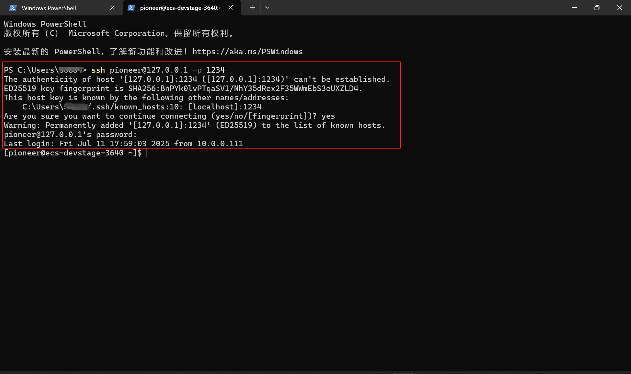Click at the [pioneer@ecs-devstage-3640 ~]$ prompt cursor
Screen dimensions: 631x374
click(x=147, y=153)
